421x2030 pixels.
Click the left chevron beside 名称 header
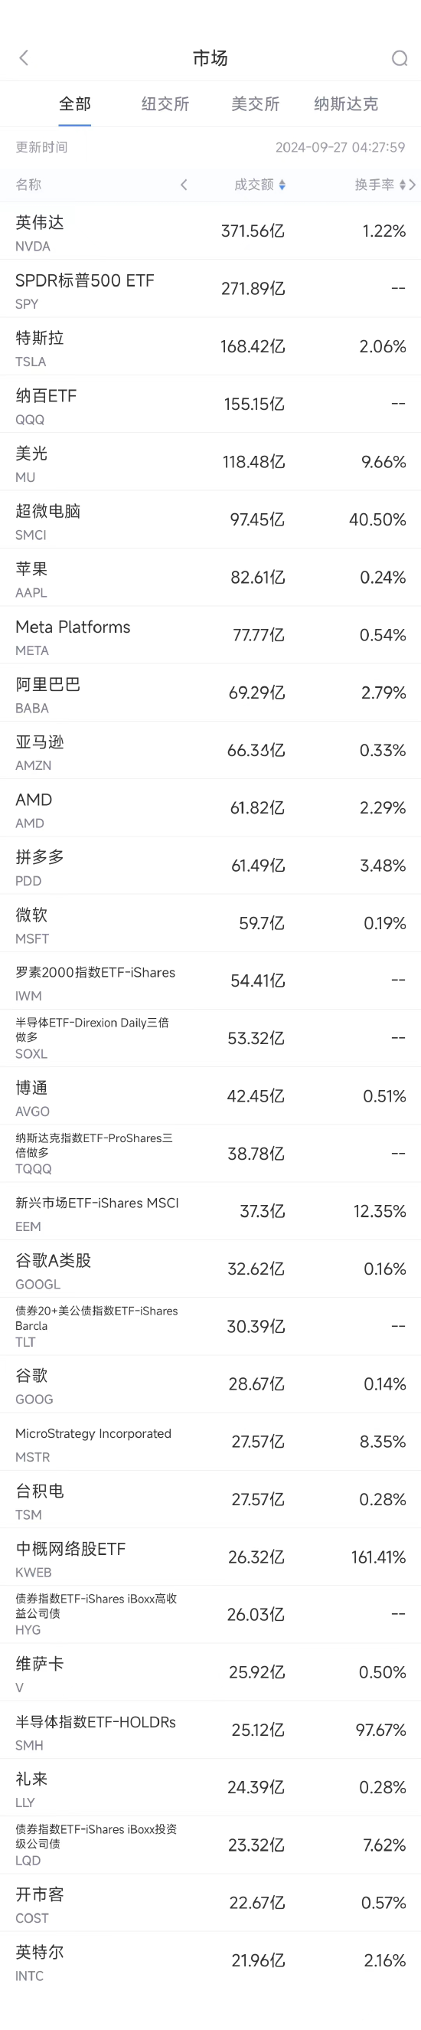point(184,185)
